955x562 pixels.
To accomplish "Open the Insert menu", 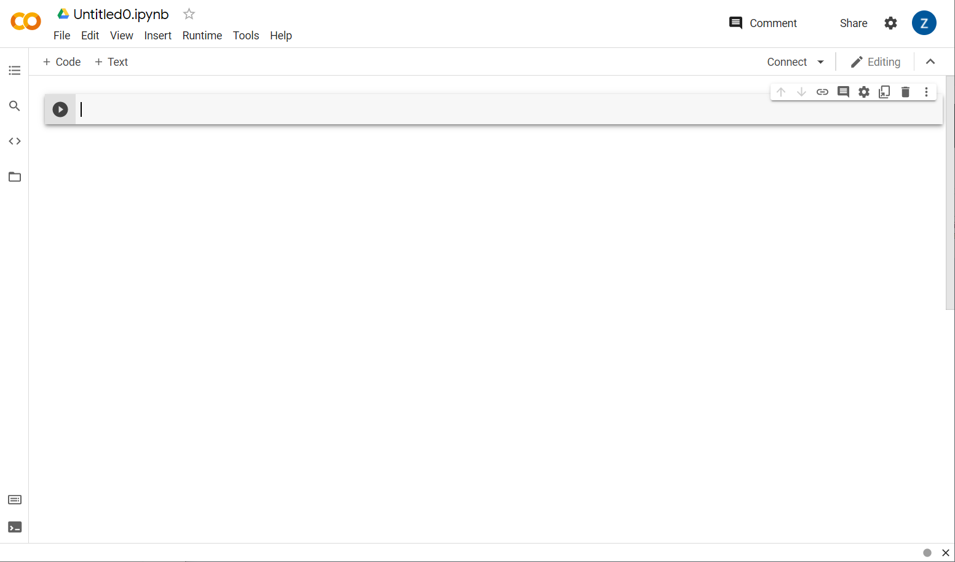I will tap(157, 36).
